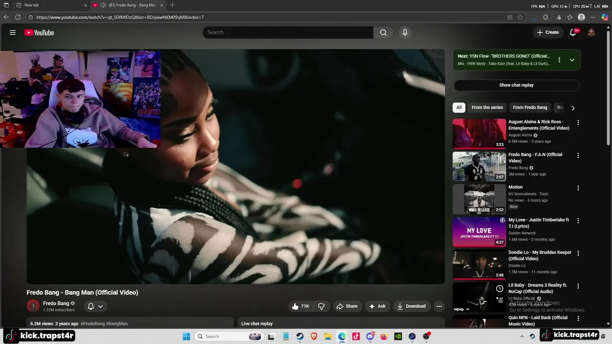Click the Create button
The height and width of the screenshot is (344, 612).
(x=547, y=32)
